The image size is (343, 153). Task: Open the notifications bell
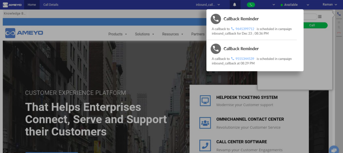[235, 5]
